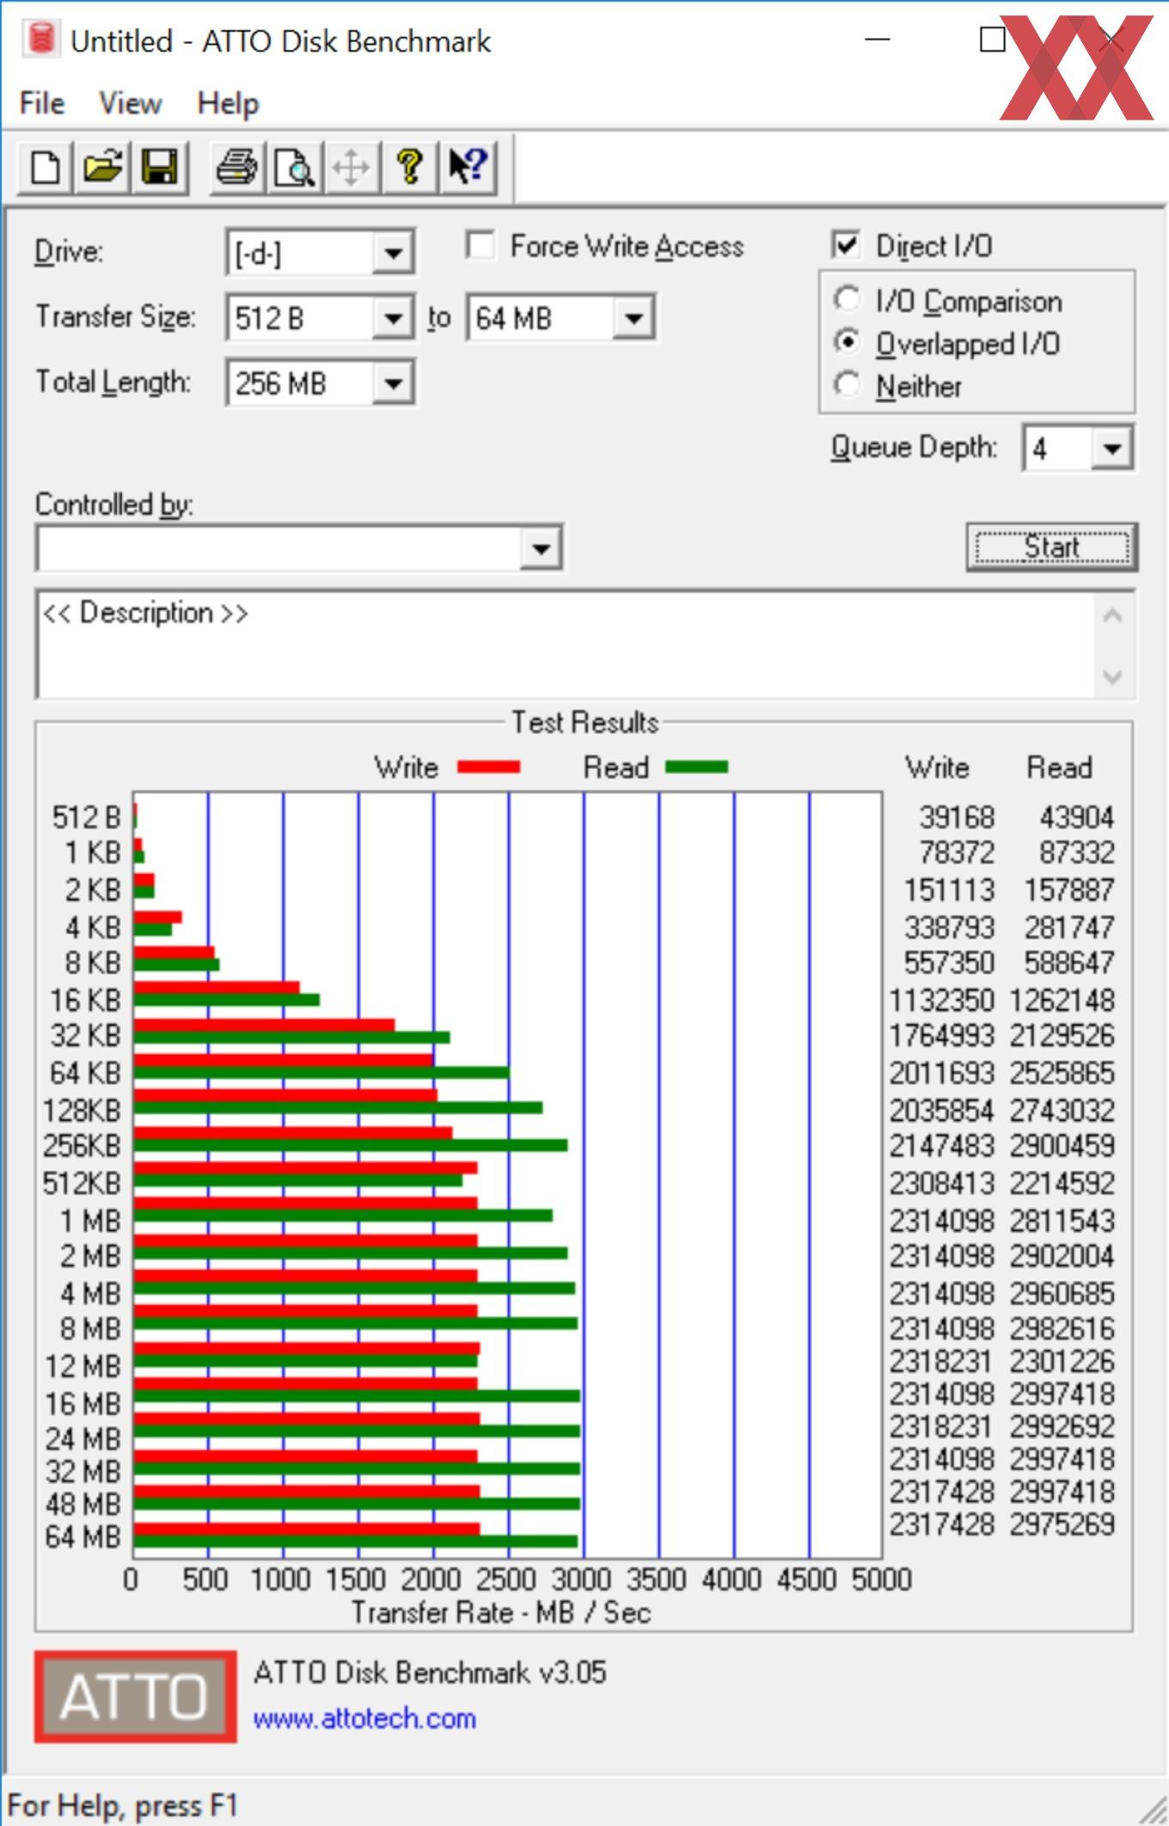Click the green Read legend swatch
Screen dimensions: 1169x1826
tap(697, 767)
